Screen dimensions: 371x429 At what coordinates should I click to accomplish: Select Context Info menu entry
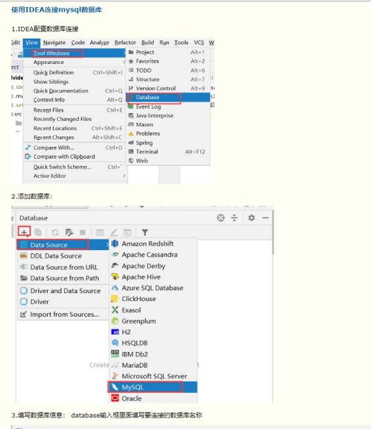coord(75,100)
